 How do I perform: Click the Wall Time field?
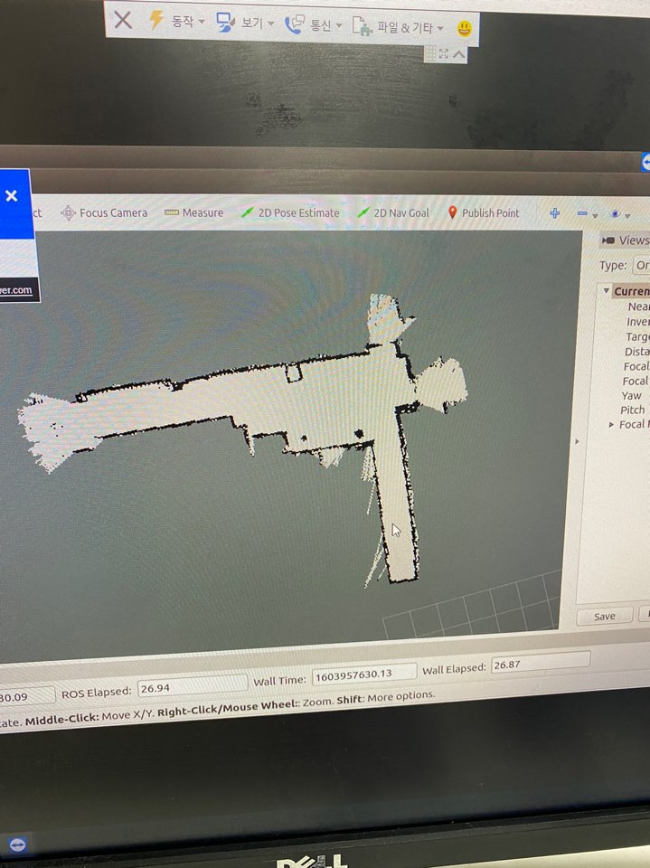(x=363, y=674)
